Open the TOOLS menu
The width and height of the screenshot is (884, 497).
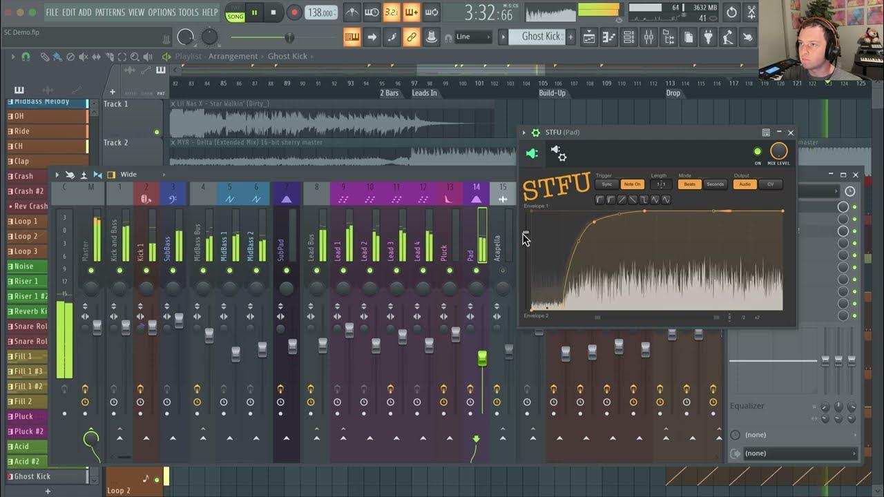click(x=189, y=12)
